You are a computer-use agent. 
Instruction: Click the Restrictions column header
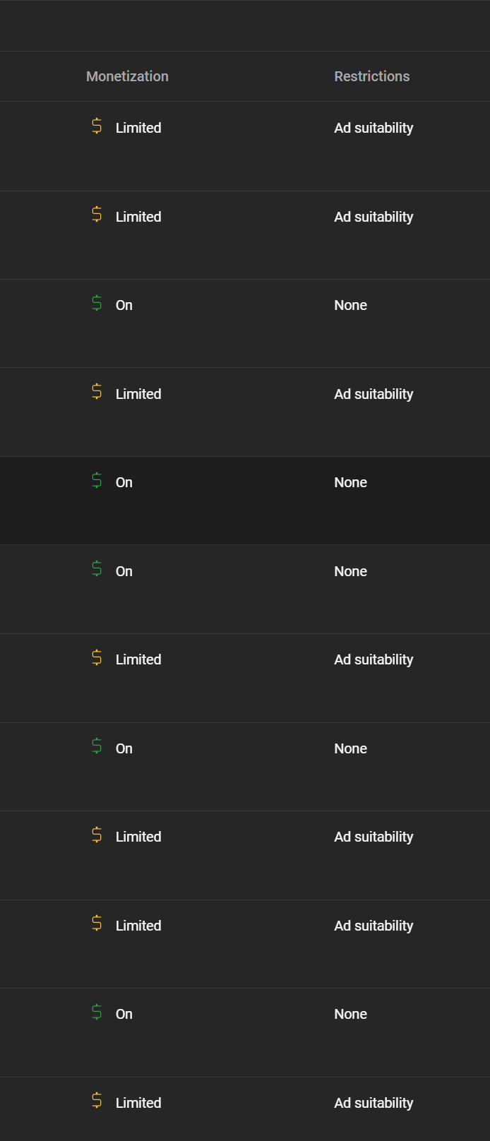point(371,76)
